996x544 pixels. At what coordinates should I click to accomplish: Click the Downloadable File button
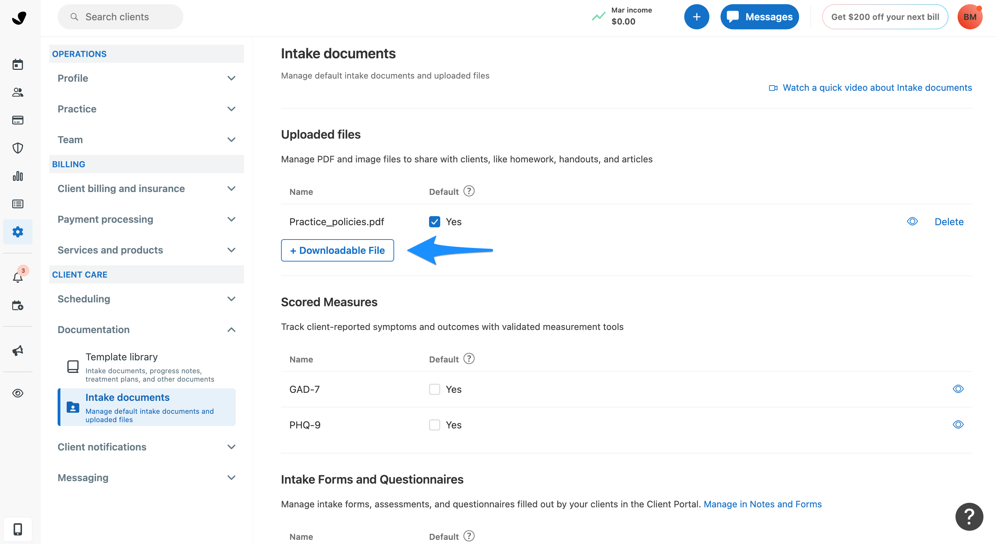(337, 250)
